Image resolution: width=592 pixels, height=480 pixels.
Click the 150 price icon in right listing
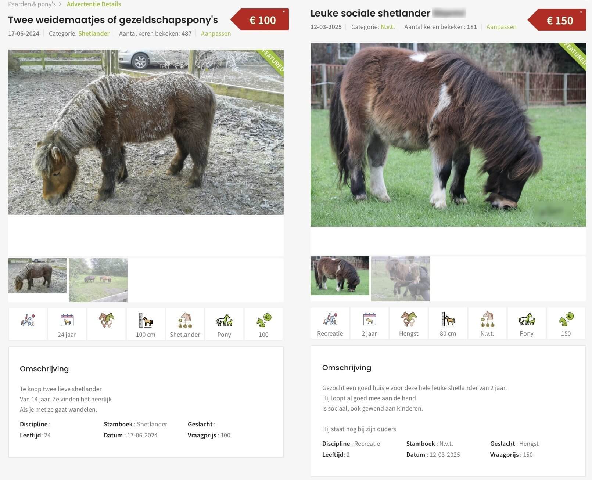pos(566,319)
